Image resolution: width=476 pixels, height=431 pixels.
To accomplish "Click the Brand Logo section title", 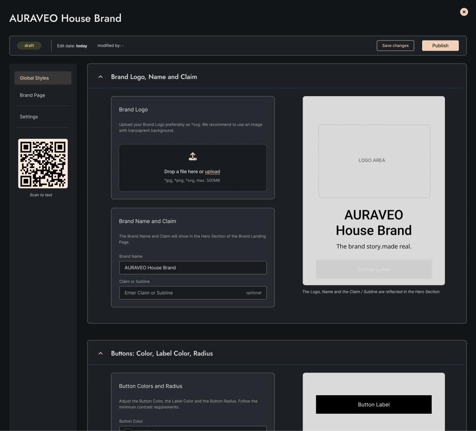I will tap(133, 110).
